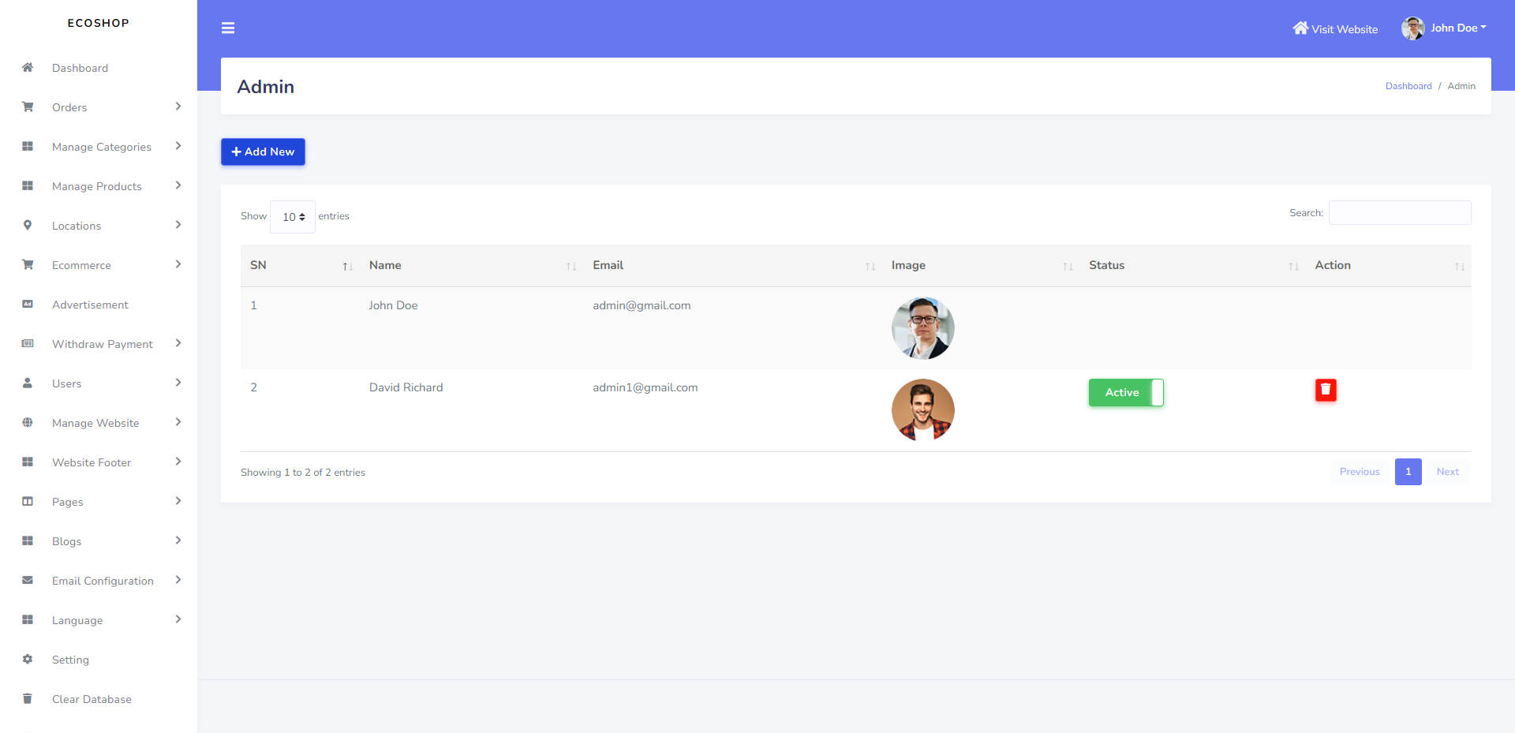Click the Clear Database trash icon

pos(28,698)
